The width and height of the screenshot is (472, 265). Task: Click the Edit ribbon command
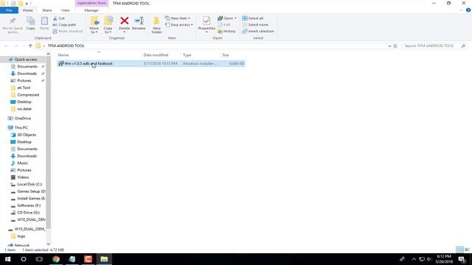tap(224, 24)
